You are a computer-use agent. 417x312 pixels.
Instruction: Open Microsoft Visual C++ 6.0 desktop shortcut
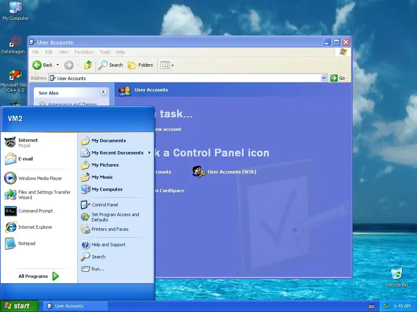[13, 81]
